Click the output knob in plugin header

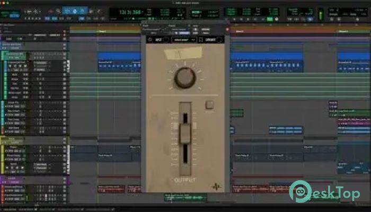[218, 39]
